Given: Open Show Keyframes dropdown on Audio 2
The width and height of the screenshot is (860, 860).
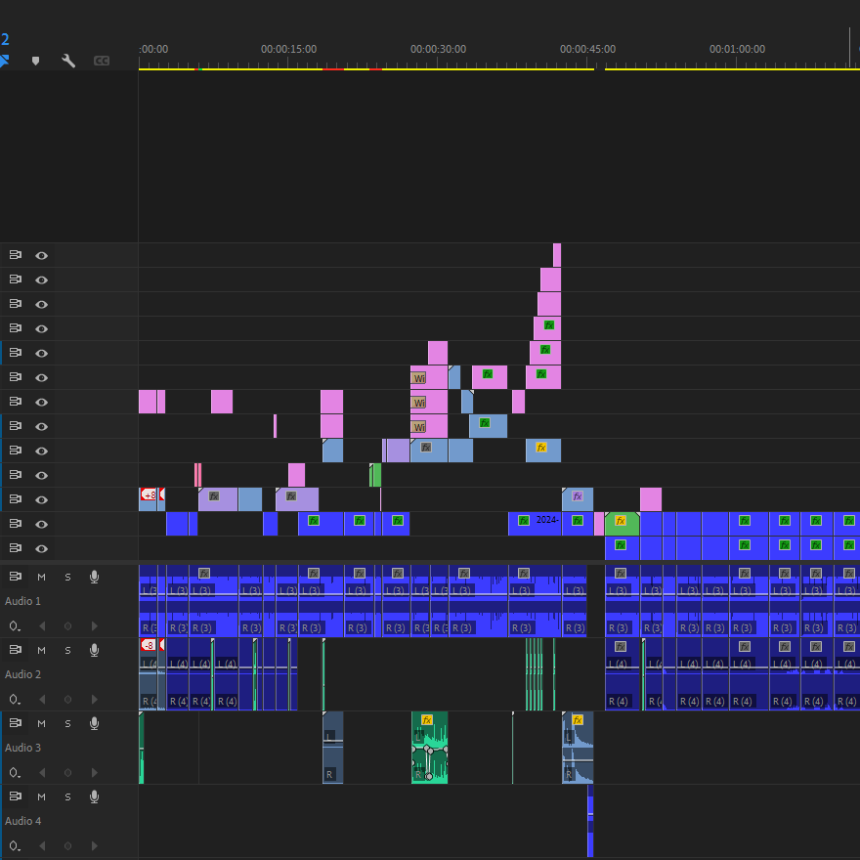Looking at the screenshot, I should [x=15, y=700].
